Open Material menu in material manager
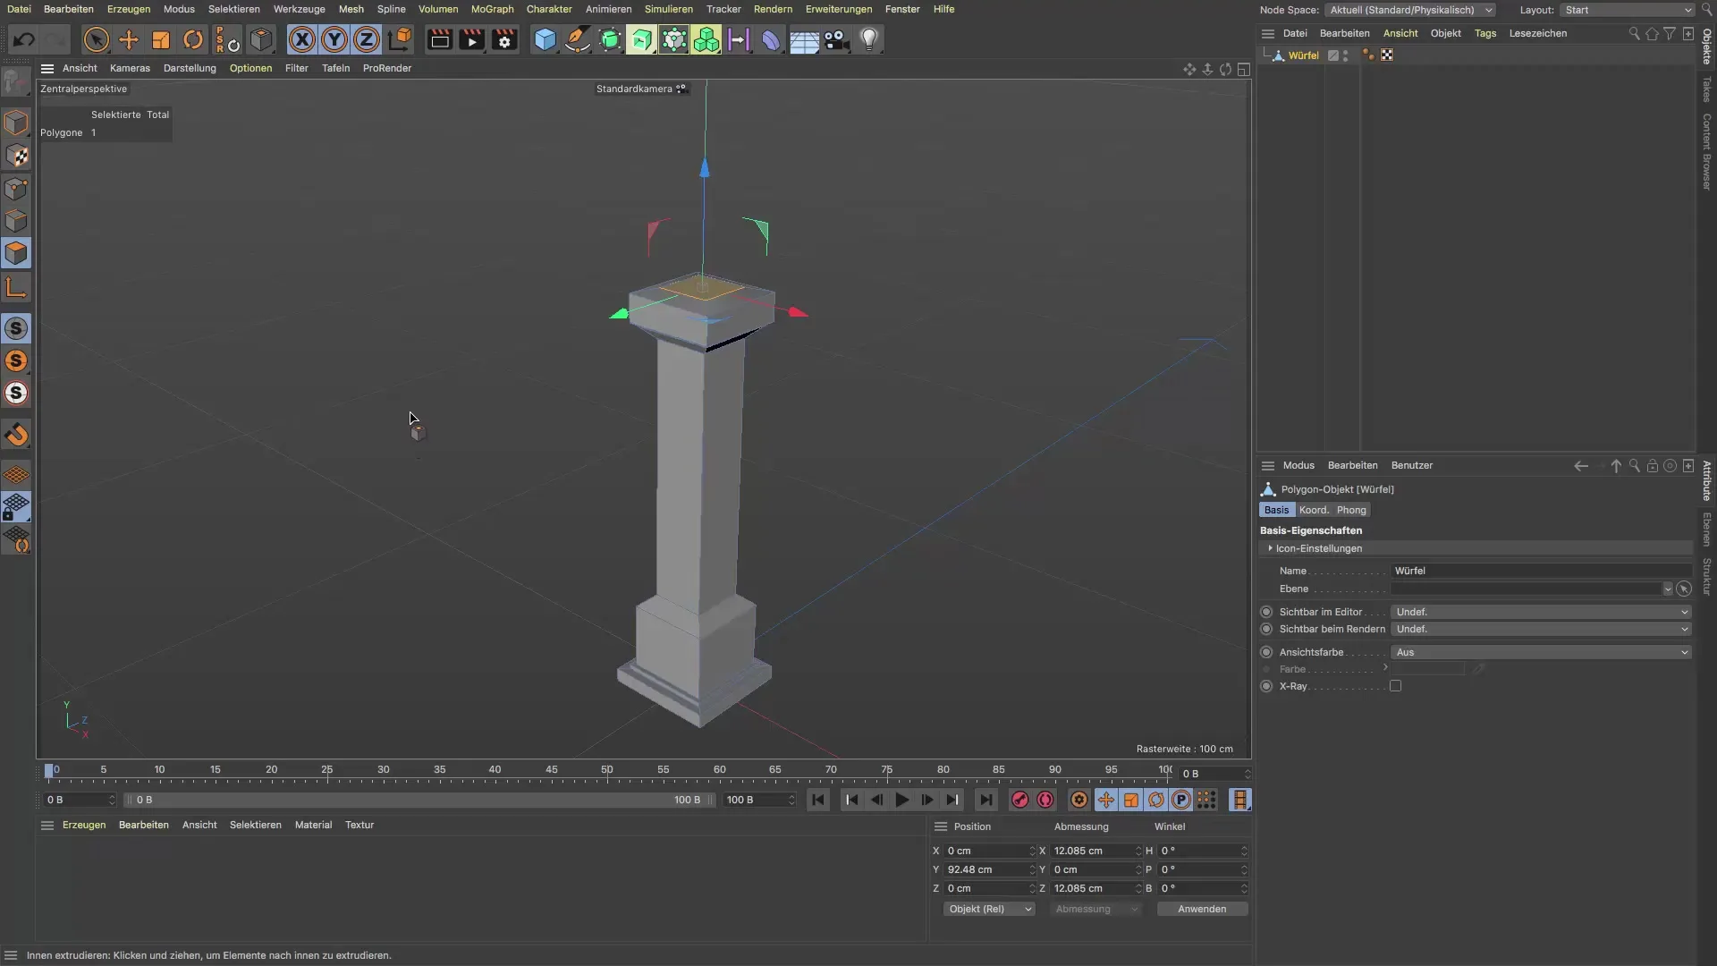Image resolution: width=1717 pixels, height=966 pixels. tap(313, 825)
